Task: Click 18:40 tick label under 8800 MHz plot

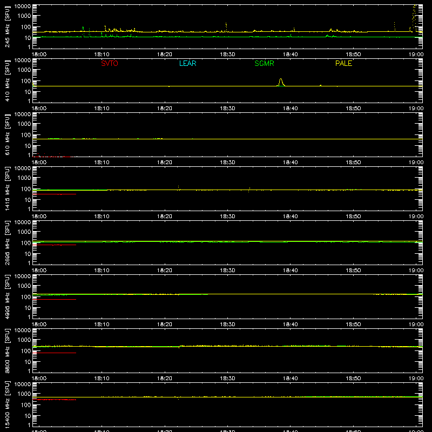Action: click(x=291, y=379)
